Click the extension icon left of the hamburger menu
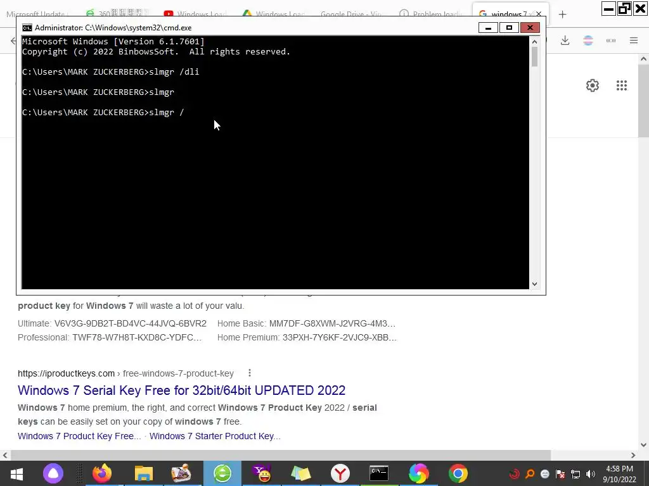 coord(610,40)
